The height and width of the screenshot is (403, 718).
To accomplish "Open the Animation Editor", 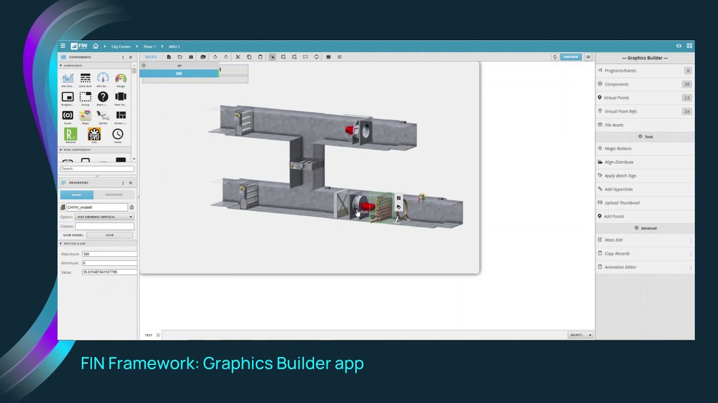I will tap(645, 267).
